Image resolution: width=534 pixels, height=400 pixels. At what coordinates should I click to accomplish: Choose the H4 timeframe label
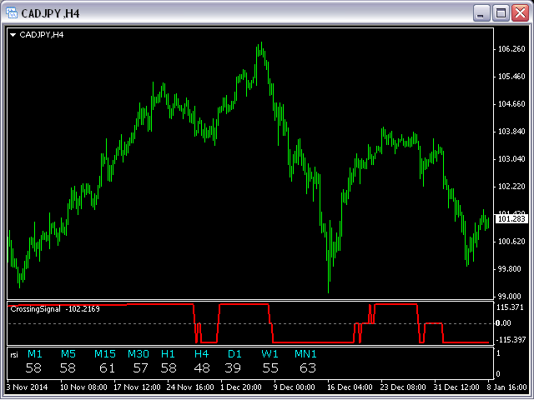click(x=201, y=354)
